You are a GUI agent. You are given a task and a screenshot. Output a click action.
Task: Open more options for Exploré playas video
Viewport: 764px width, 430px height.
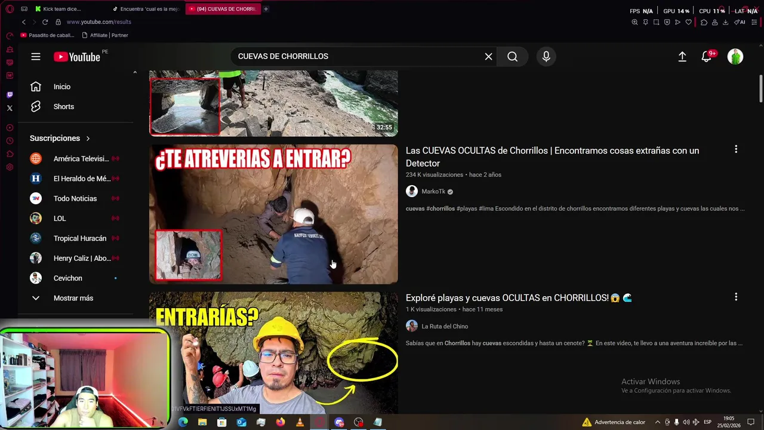736,297
